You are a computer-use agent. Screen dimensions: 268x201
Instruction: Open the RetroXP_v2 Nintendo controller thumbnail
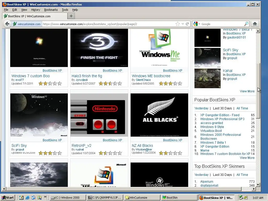pyautogui.click(x=99, y=115)
